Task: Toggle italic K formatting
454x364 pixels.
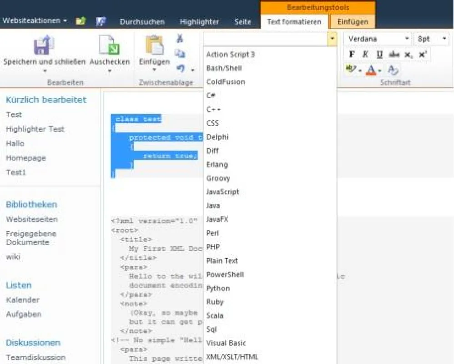Action: pos(365,54)
